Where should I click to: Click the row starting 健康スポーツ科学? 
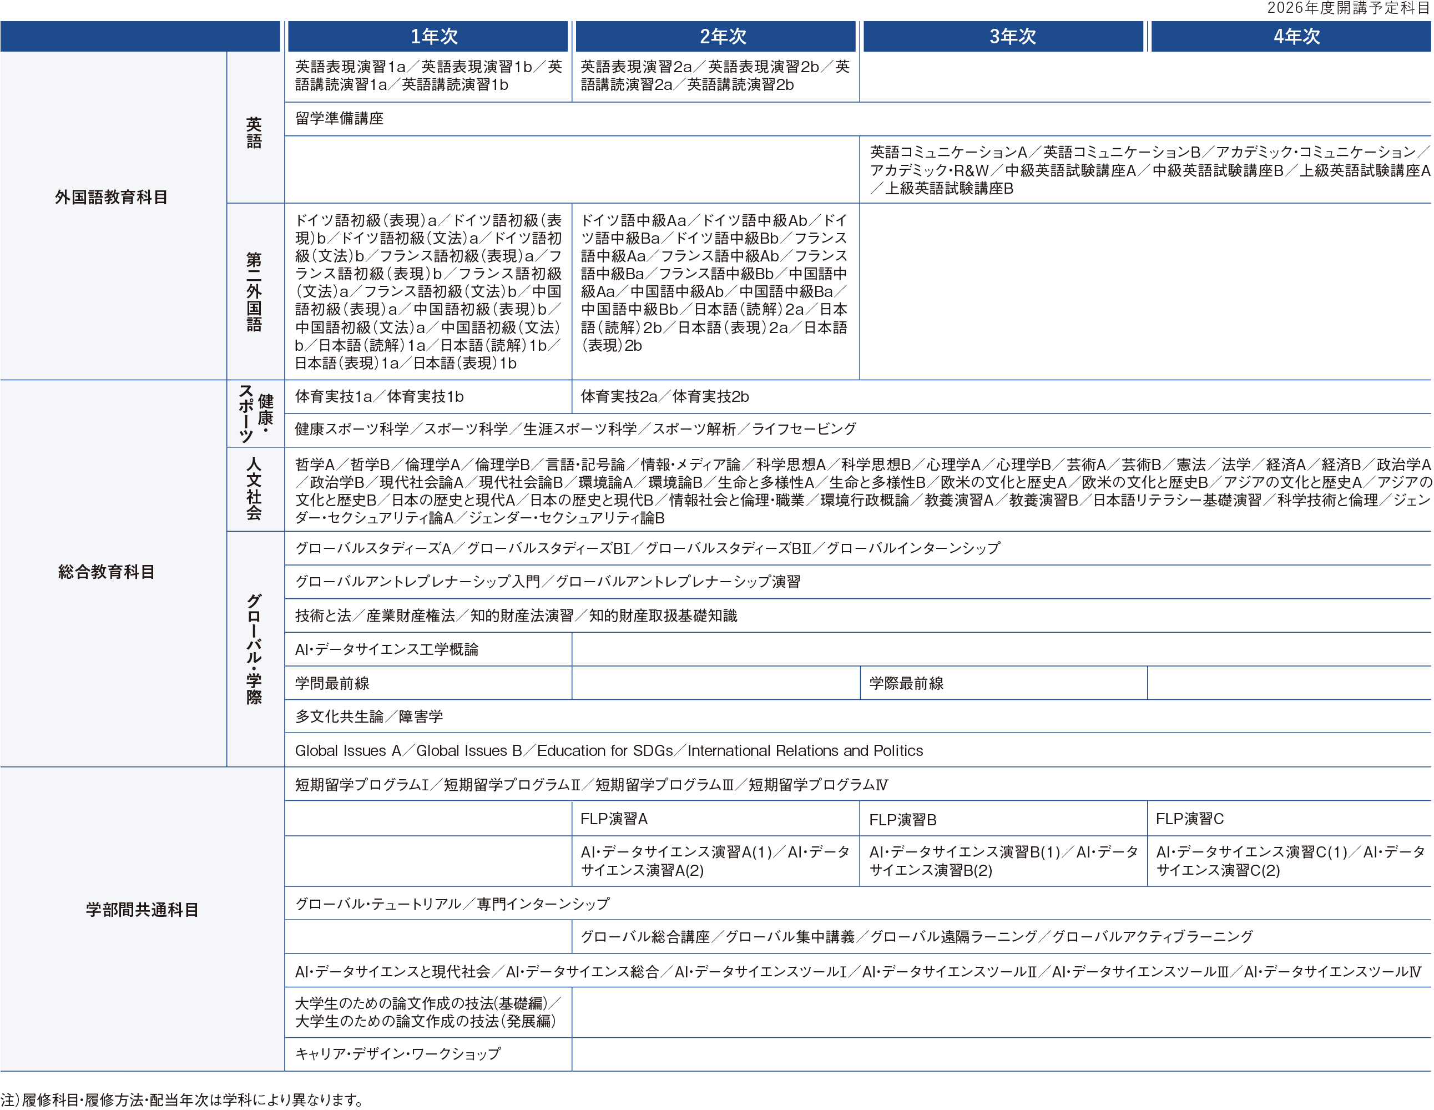(x=858, y=430)
